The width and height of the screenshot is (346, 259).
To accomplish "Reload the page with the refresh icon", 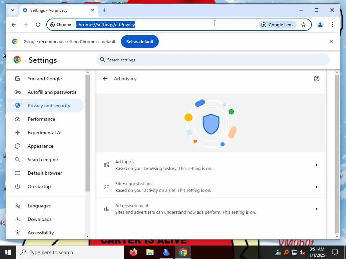I will [x=38, y=25].
